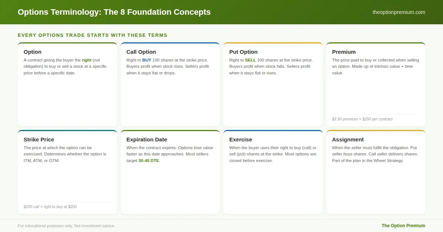Click the highlighted word SELL
Image resolution: width=443 pixels, height=232 pixels.
[250, 60]
